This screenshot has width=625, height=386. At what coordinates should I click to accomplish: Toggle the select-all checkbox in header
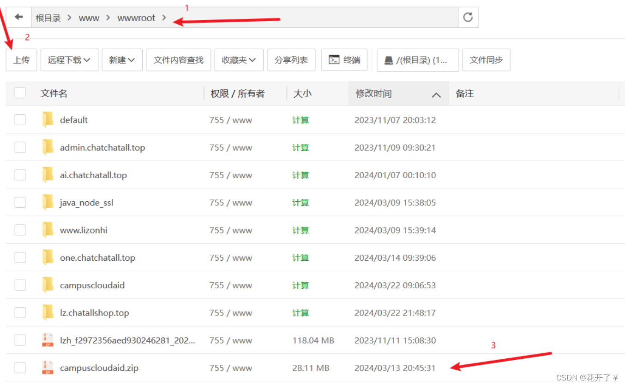20,93
